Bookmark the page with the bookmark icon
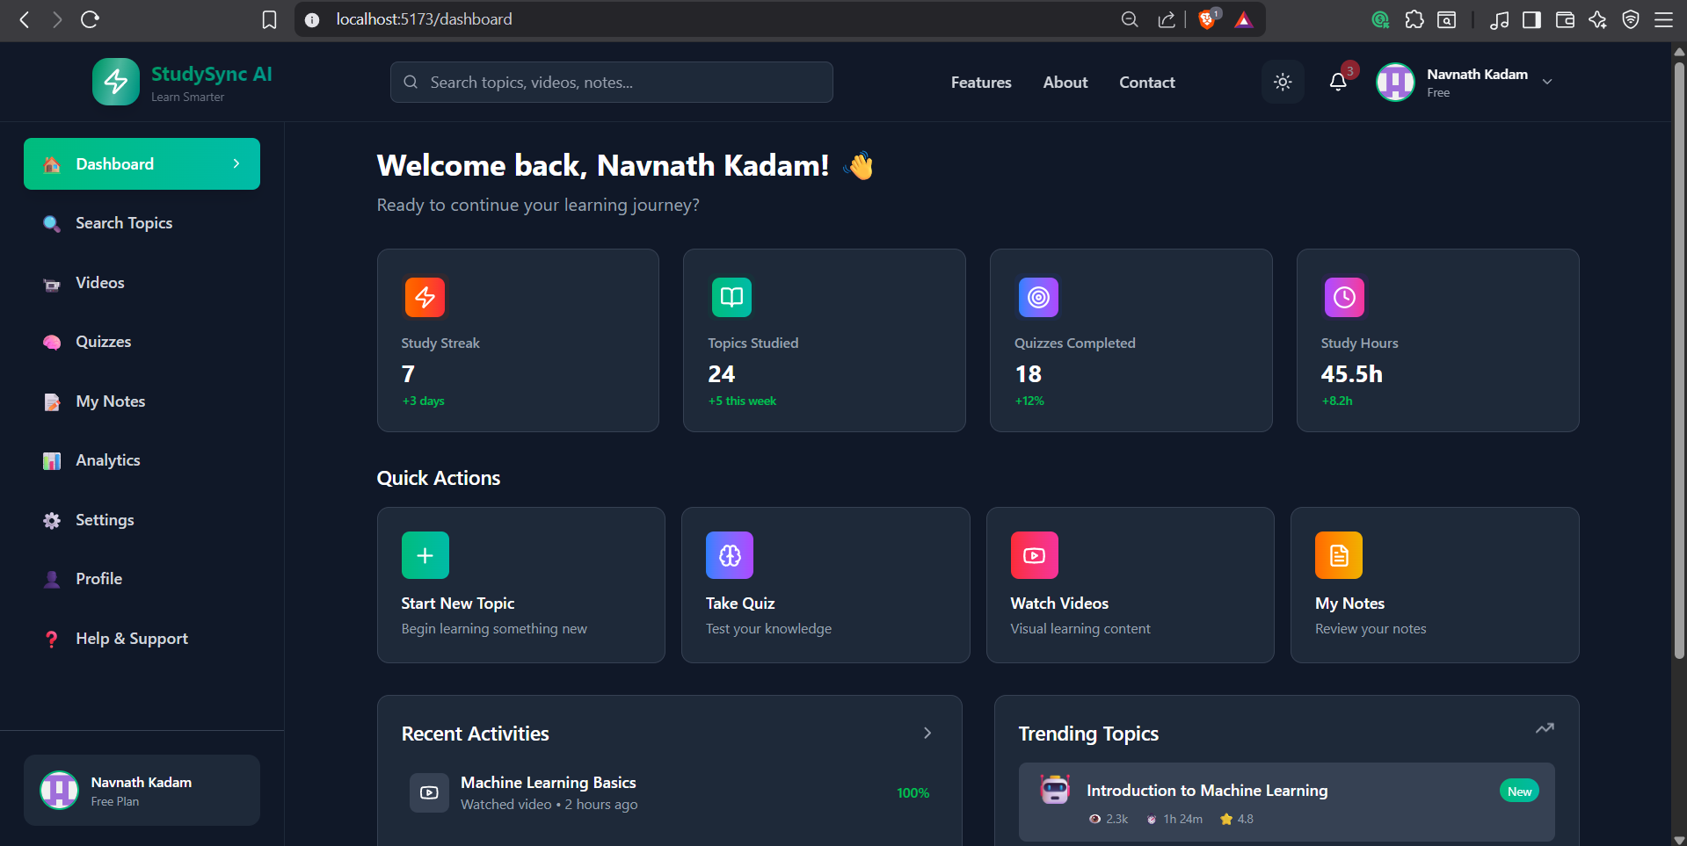The height and width of the screenshot is (846, 1687). click(270, 19)
